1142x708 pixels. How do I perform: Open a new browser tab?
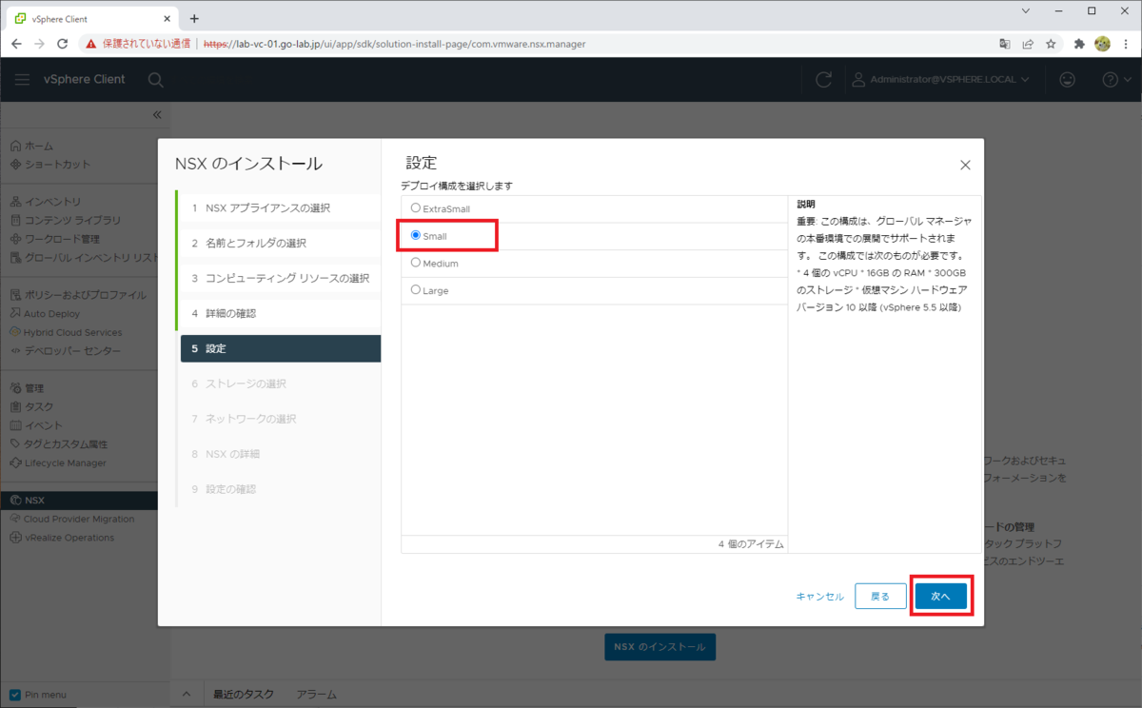pos(194,18)
